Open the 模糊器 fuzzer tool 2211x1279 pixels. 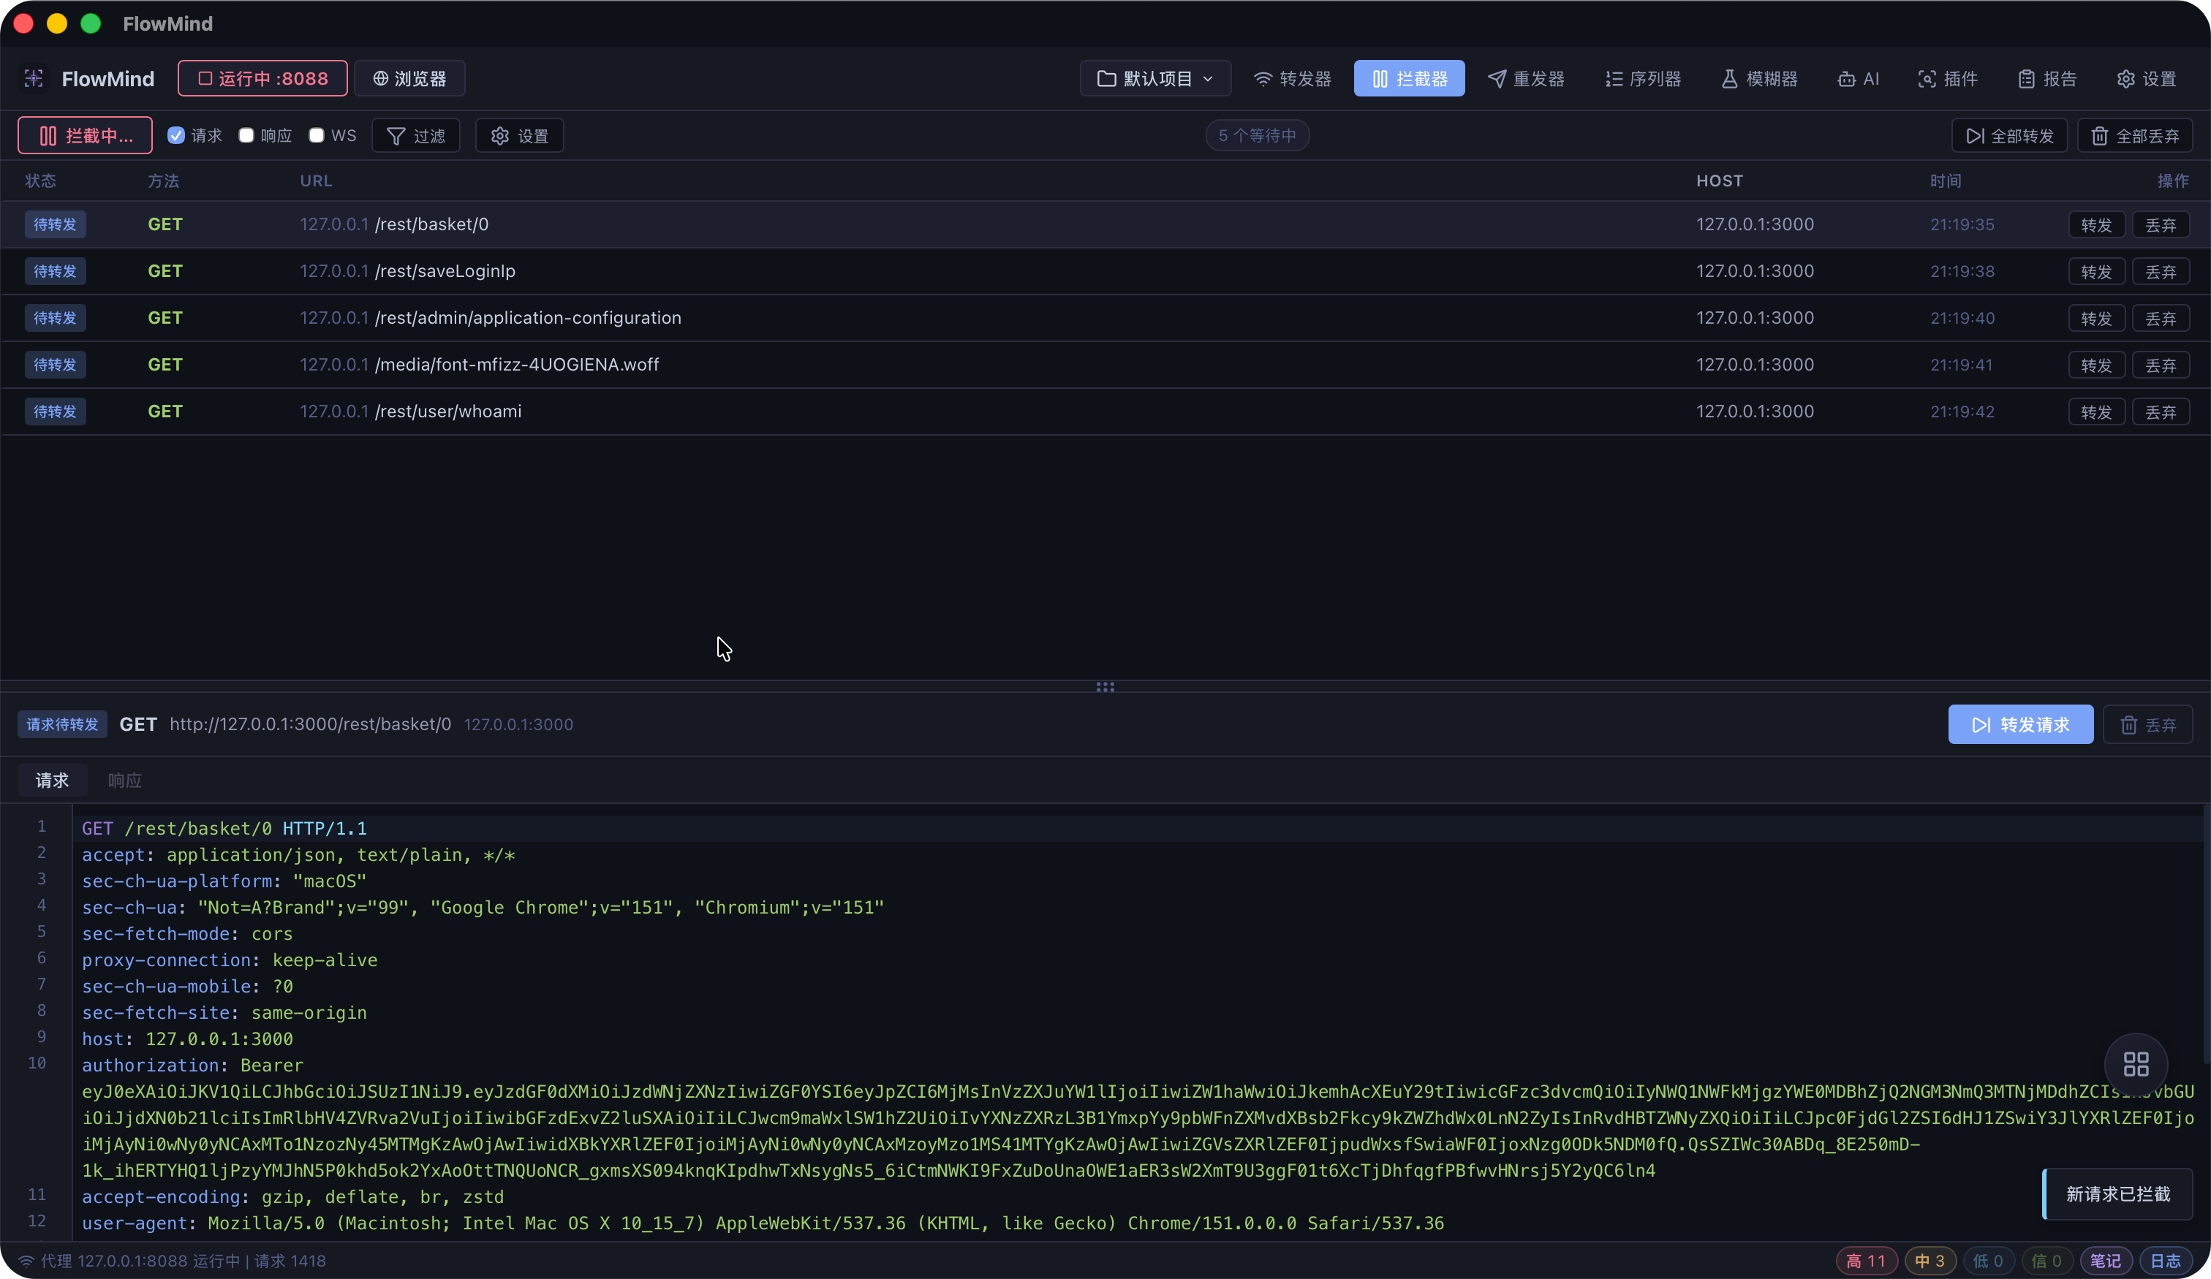pos(1760,79)
